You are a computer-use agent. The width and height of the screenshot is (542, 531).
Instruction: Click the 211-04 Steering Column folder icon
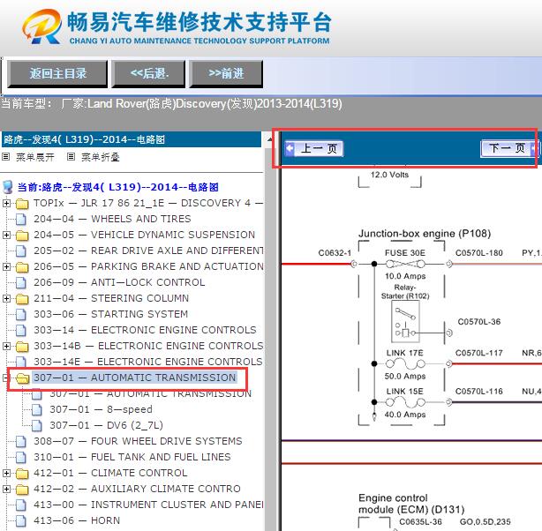22,299
